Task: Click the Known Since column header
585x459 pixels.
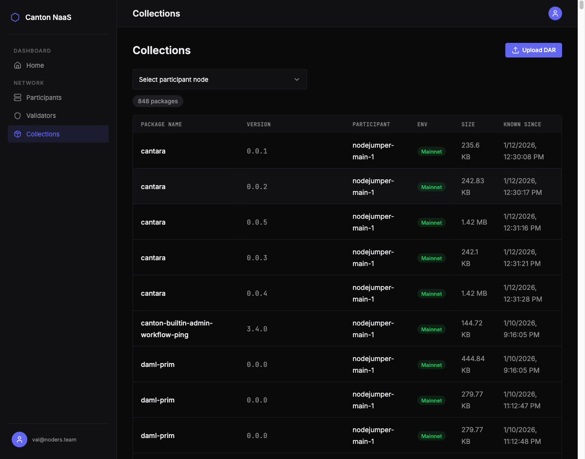Action: 522,124
